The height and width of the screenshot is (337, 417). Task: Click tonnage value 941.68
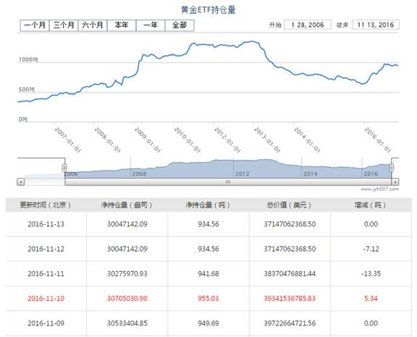pos(208,273)
